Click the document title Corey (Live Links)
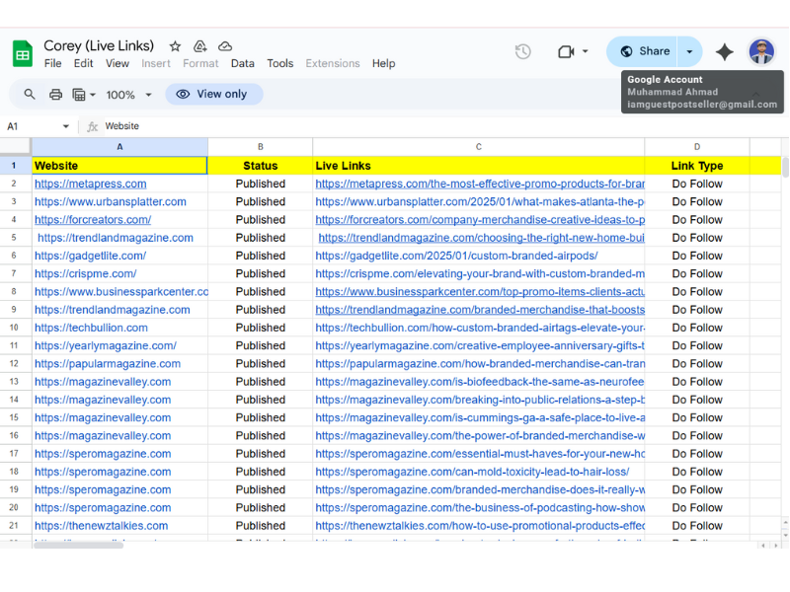Screen dimensions: 790x592 click(x=99, y=45)
